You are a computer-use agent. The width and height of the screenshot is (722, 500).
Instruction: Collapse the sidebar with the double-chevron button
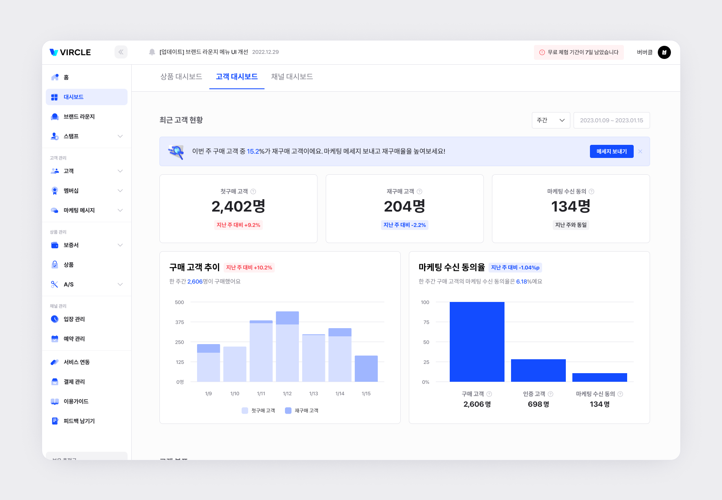click(121, 52)
